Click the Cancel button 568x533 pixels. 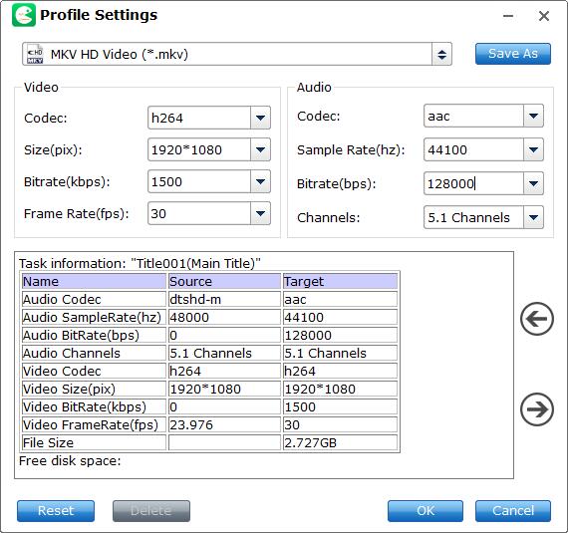point(513,511)
